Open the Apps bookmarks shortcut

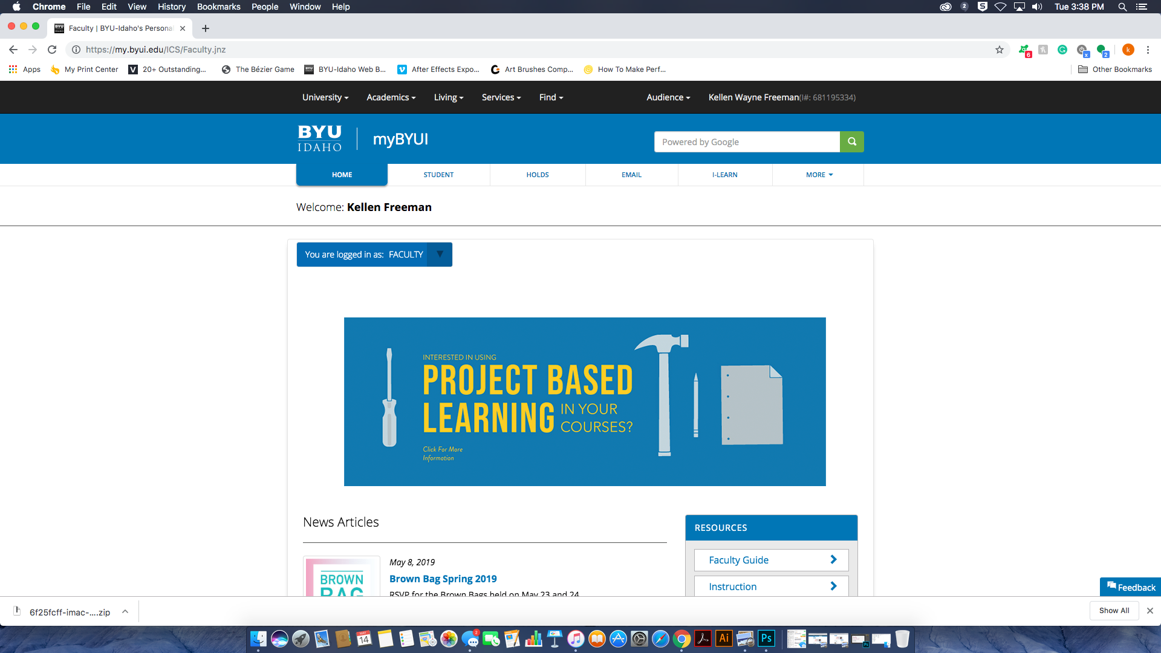(25, 70)
